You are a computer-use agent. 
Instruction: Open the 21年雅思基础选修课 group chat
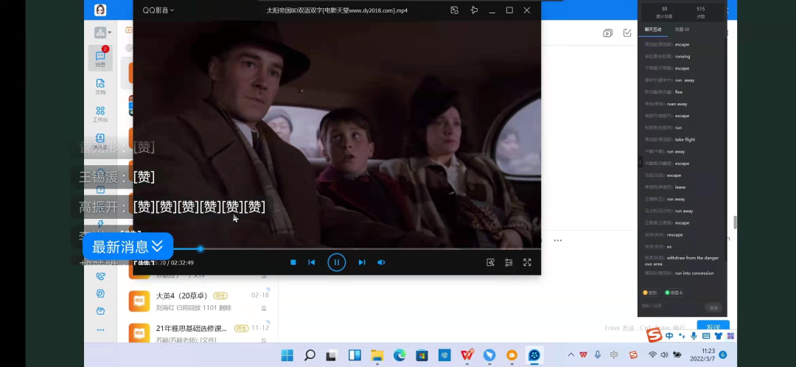click(x=198, y=334)
